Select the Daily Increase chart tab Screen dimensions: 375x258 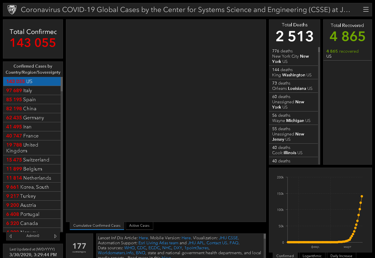(342, 256)
